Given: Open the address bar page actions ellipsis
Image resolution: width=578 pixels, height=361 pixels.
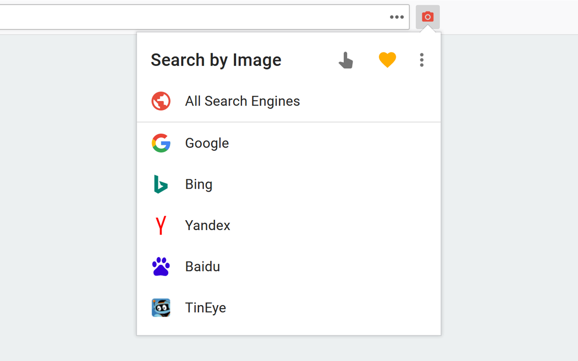Looking at the screenshot, I should (x=397, y=17).
